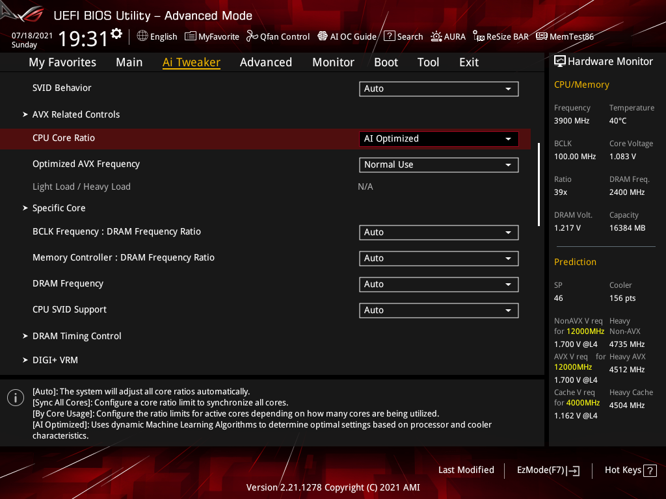
Task: Open the Boot menu tab
Action: (x=386, y=62)
